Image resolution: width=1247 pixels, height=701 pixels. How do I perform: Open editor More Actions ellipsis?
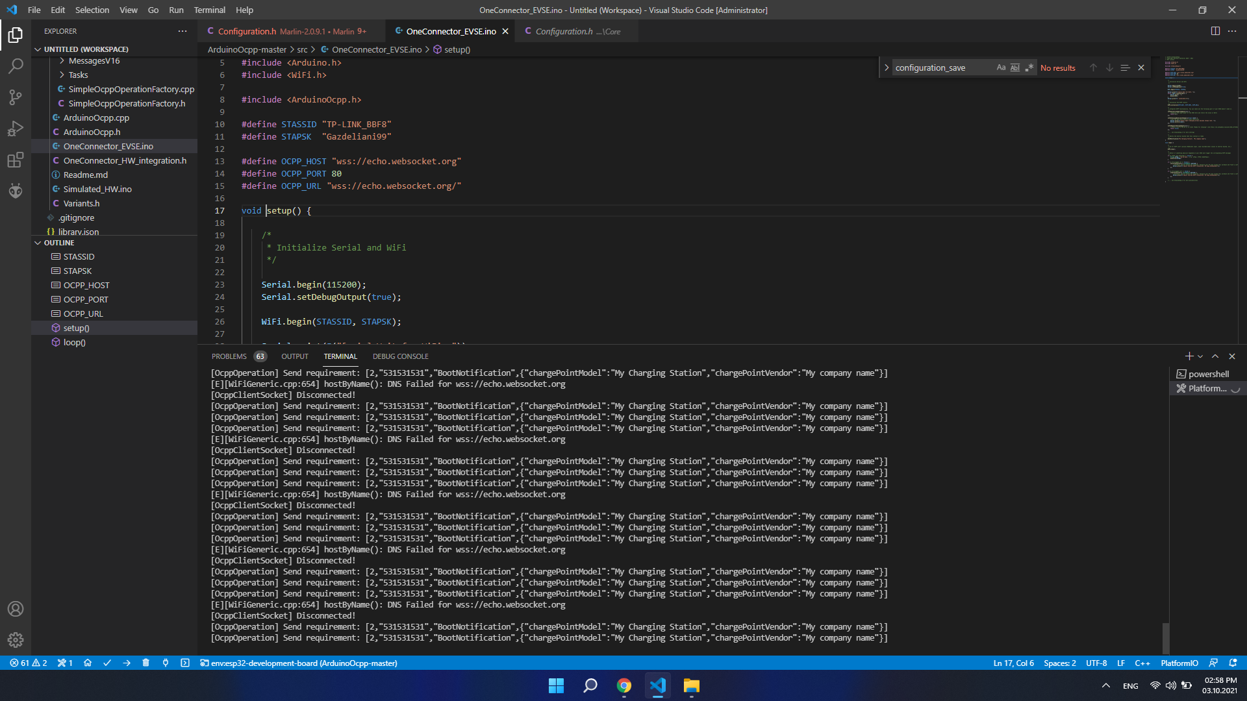(x=1232, y=31)
